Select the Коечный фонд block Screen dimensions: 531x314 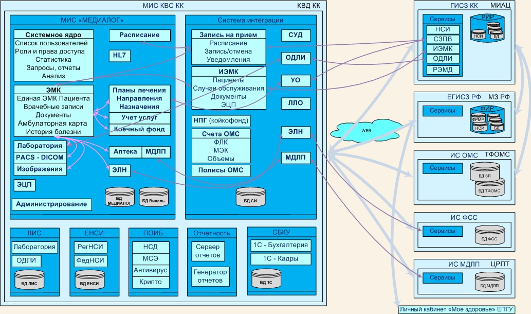coord(139,130)
